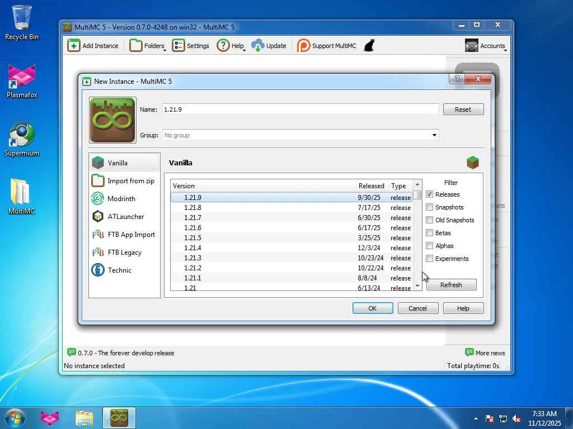Sort list by Version column header

pos(262,185)
